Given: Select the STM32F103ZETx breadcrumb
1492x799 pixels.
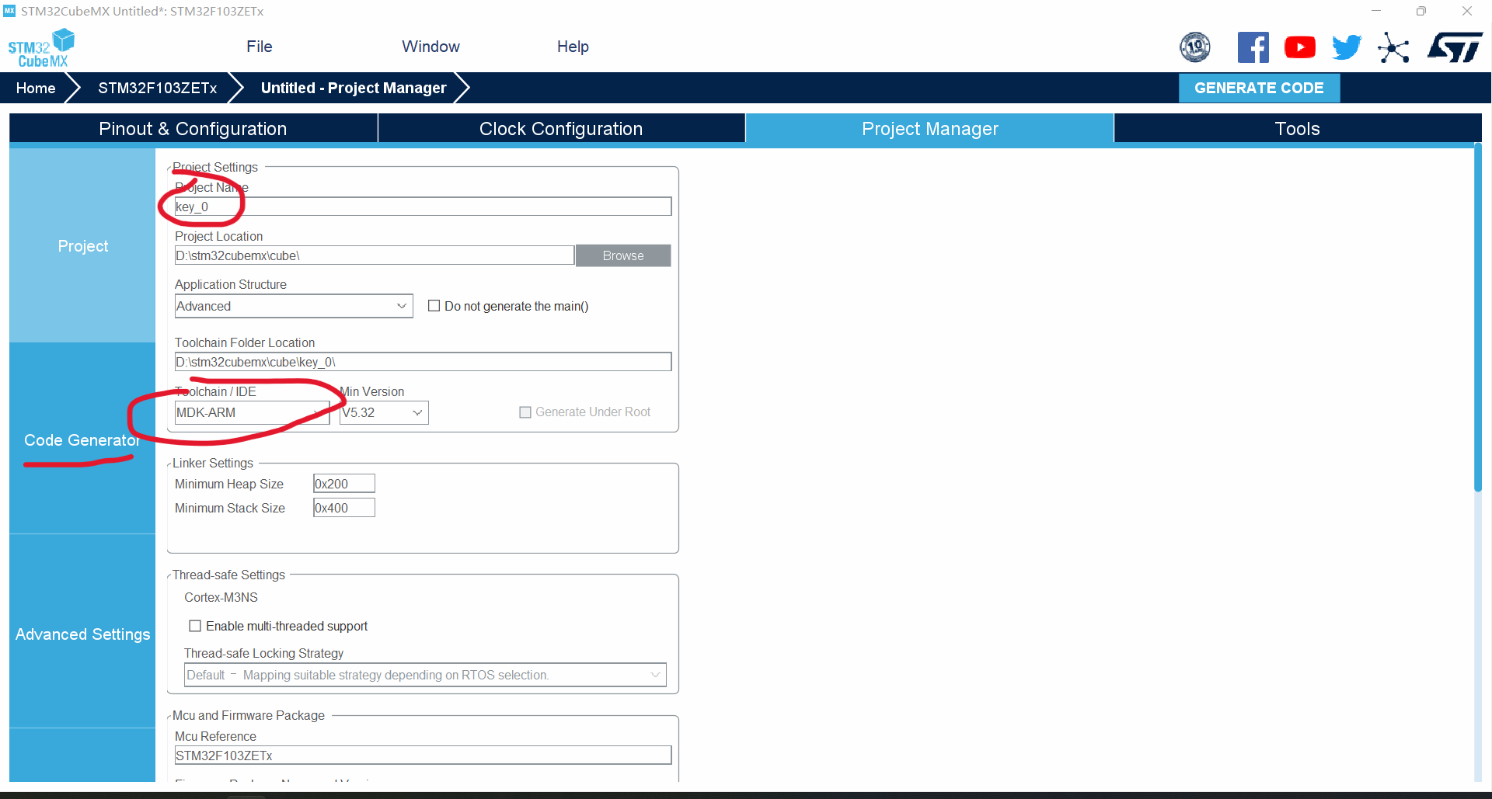Looking at the screenshot, I should (158, 88).
